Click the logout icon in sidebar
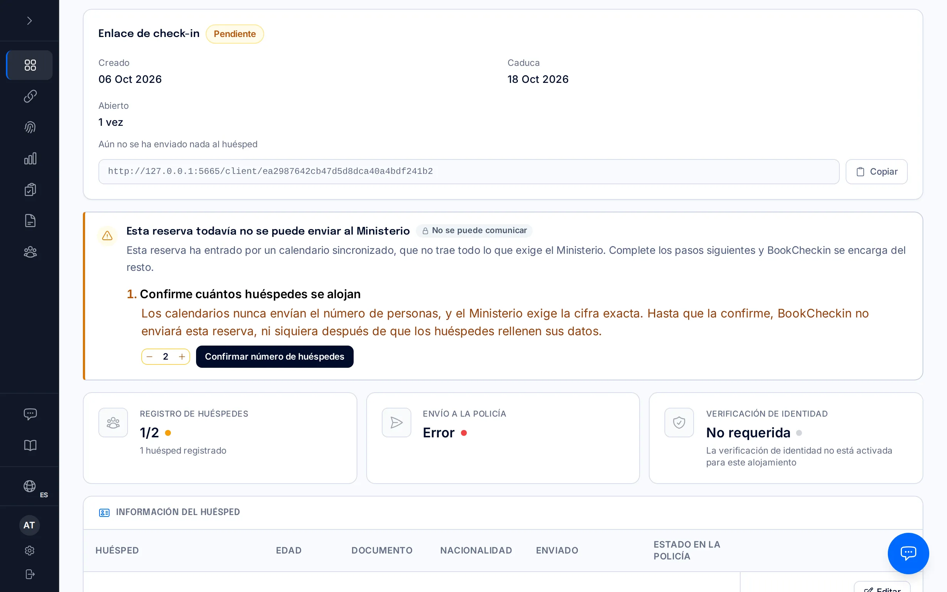This screenshot has width=947, height=592. coord(30,574)
